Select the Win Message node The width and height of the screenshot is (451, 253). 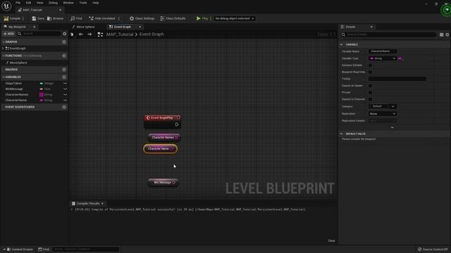(x=163, y=183)
